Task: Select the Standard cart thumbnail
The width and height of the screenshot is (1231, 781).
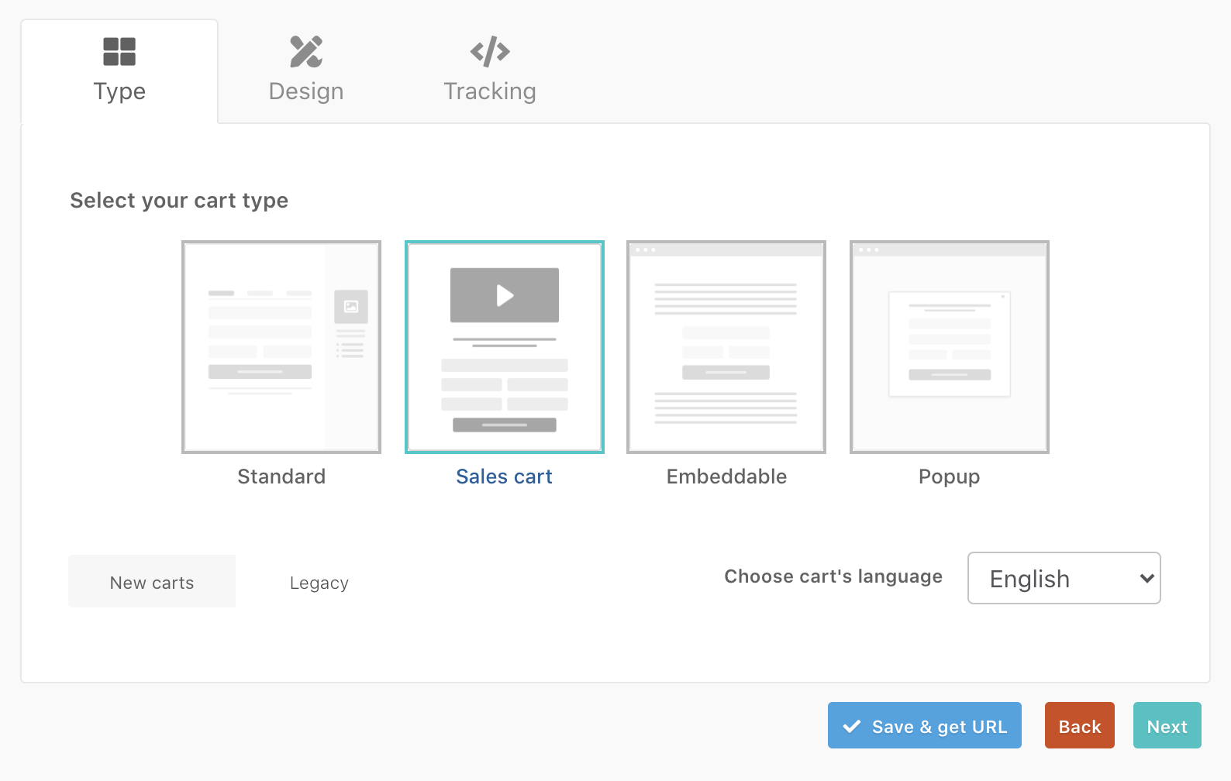Action: point(281,347)
